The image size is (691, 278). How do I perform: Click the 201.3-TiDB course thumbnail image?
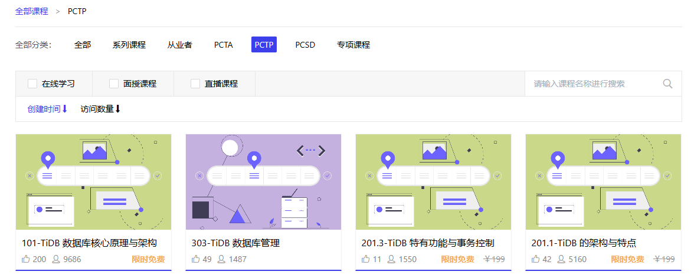[434, 182]
